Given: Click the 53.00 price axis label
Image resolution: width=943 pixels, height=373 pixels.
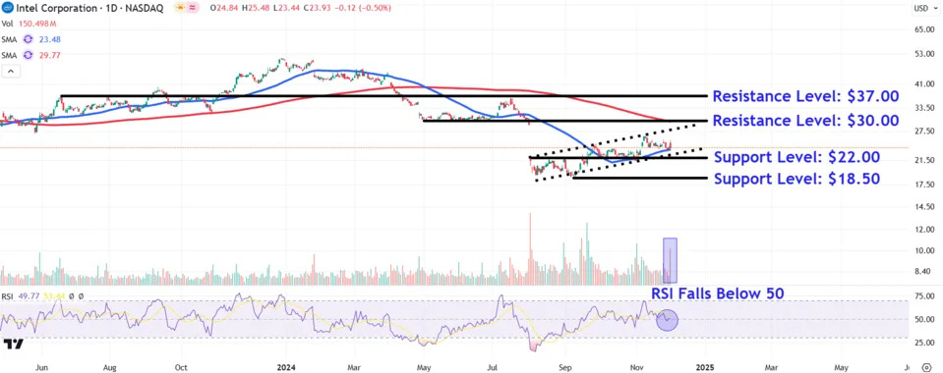Looking at the screenshot, I should [923, 54].
